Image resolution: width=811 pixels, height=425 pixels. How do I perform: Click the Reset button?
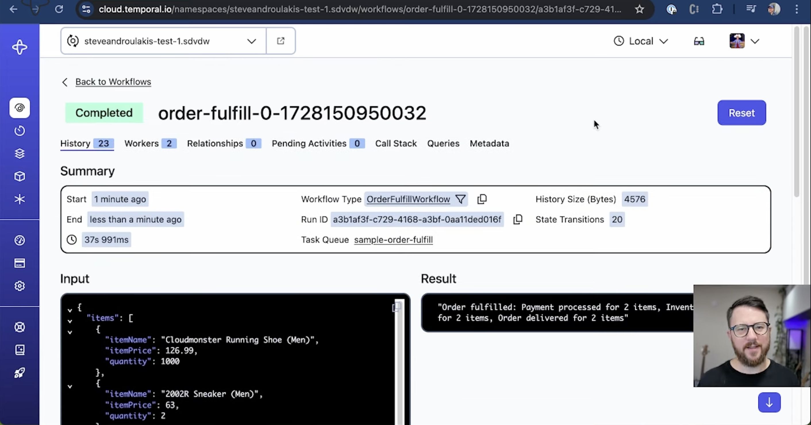[x=742, y=113]
